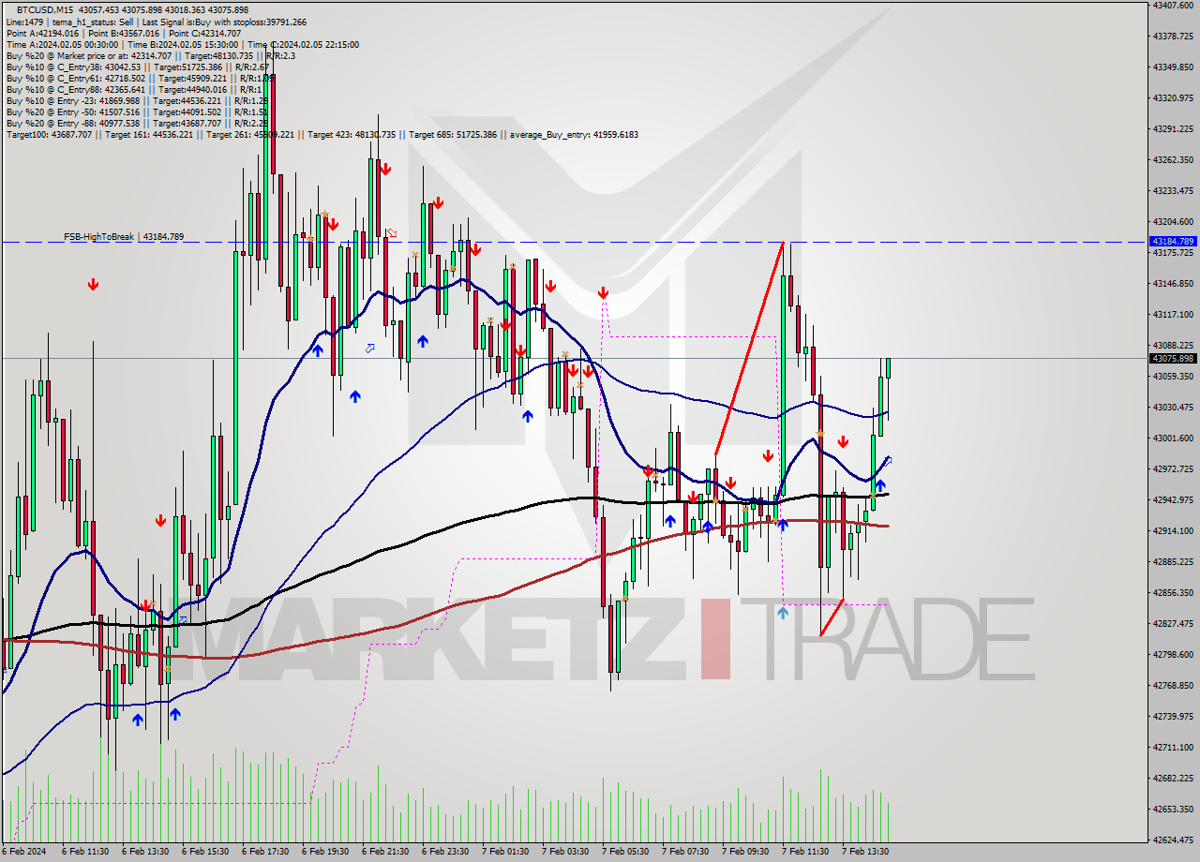Click the '6 Feb 19:30' time label
The width and height of the screenshot is (1200, 862).
pyautogui.click(x=325, y=852)
